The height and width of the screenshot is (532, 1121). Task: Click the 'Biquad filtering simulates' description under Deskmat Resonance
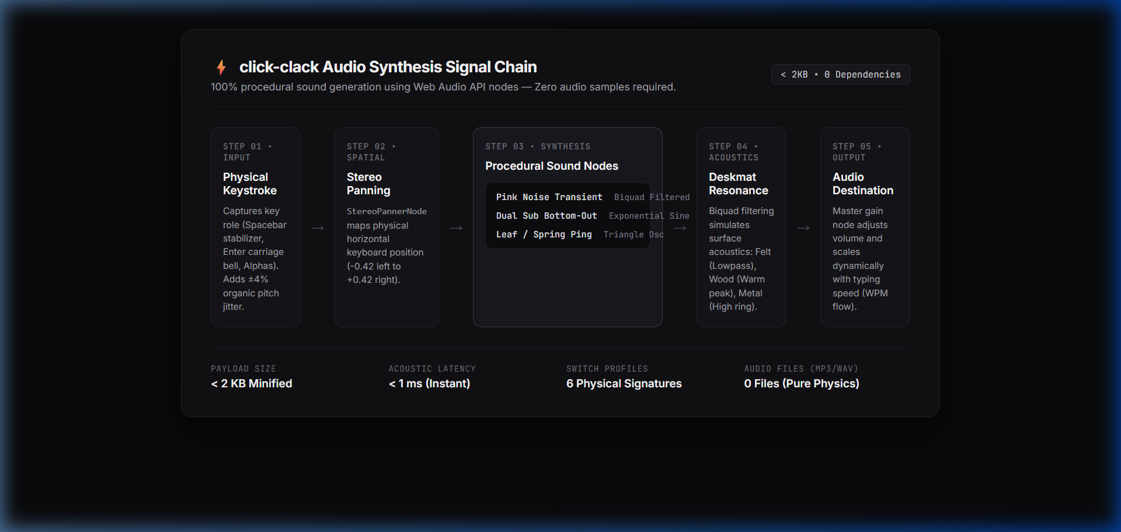click(741, 259)
